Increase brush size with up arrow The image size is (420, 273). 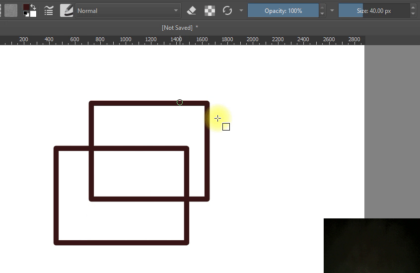coord(413,7)
